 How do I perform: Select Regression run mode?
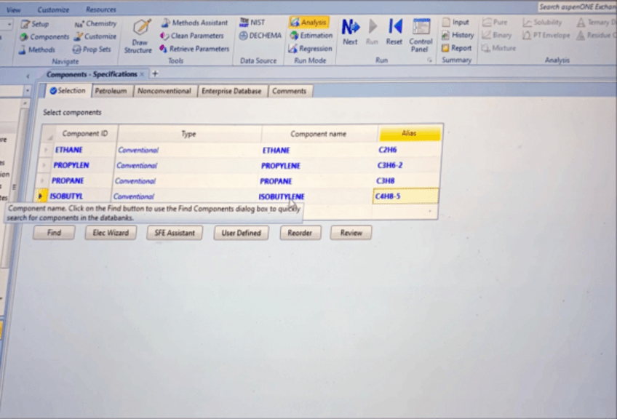tap(310, 49)
